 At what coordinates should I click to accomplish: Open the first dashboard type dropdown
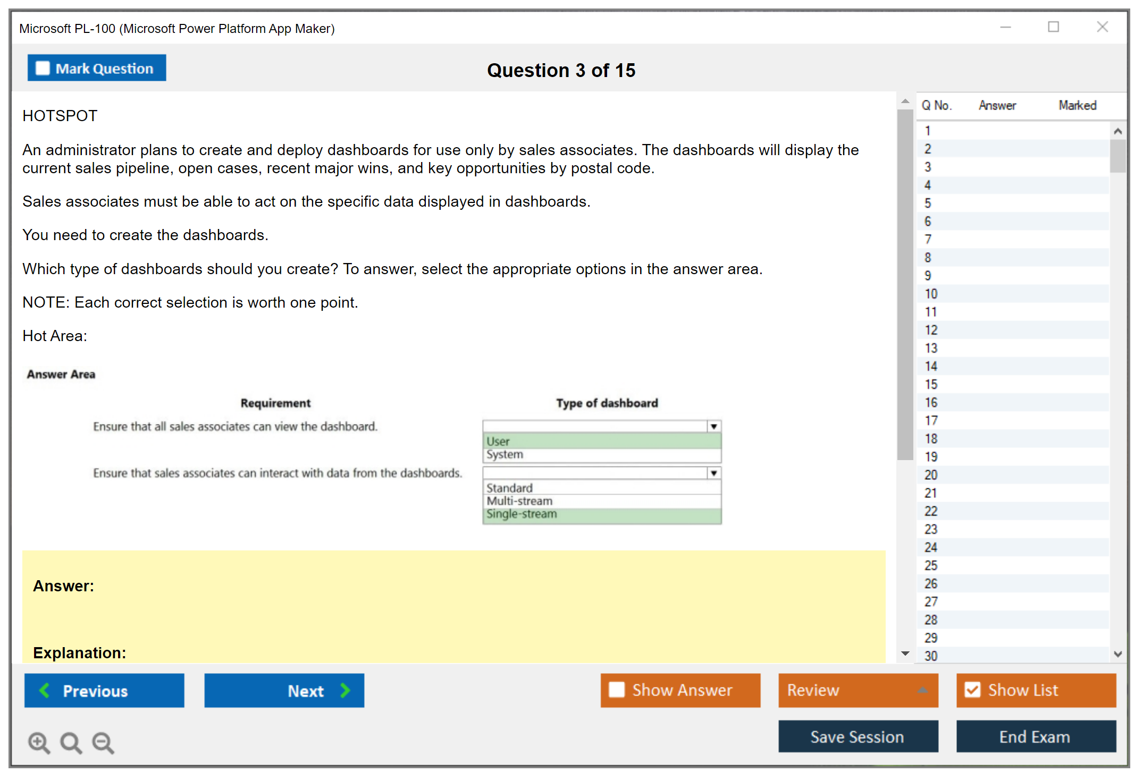[x=713, y=426]
